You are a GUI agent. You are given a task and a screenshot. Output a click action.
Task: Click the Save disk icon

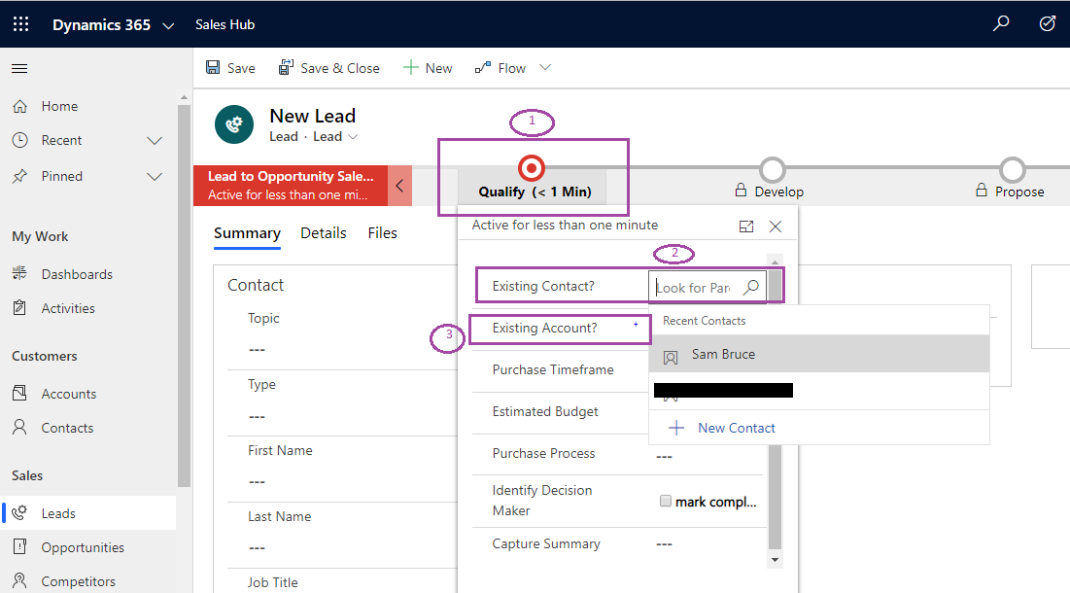click(213, 67)
